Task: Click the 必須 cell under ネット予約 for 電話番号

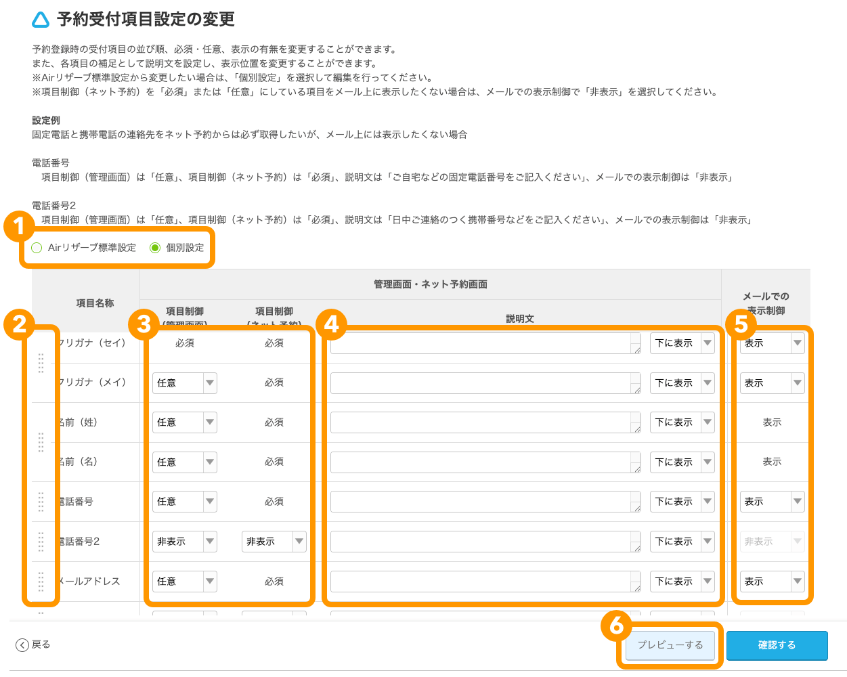Action: pos(274,502)
